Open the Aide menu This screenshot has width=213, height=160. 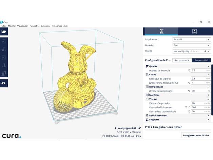65,26
